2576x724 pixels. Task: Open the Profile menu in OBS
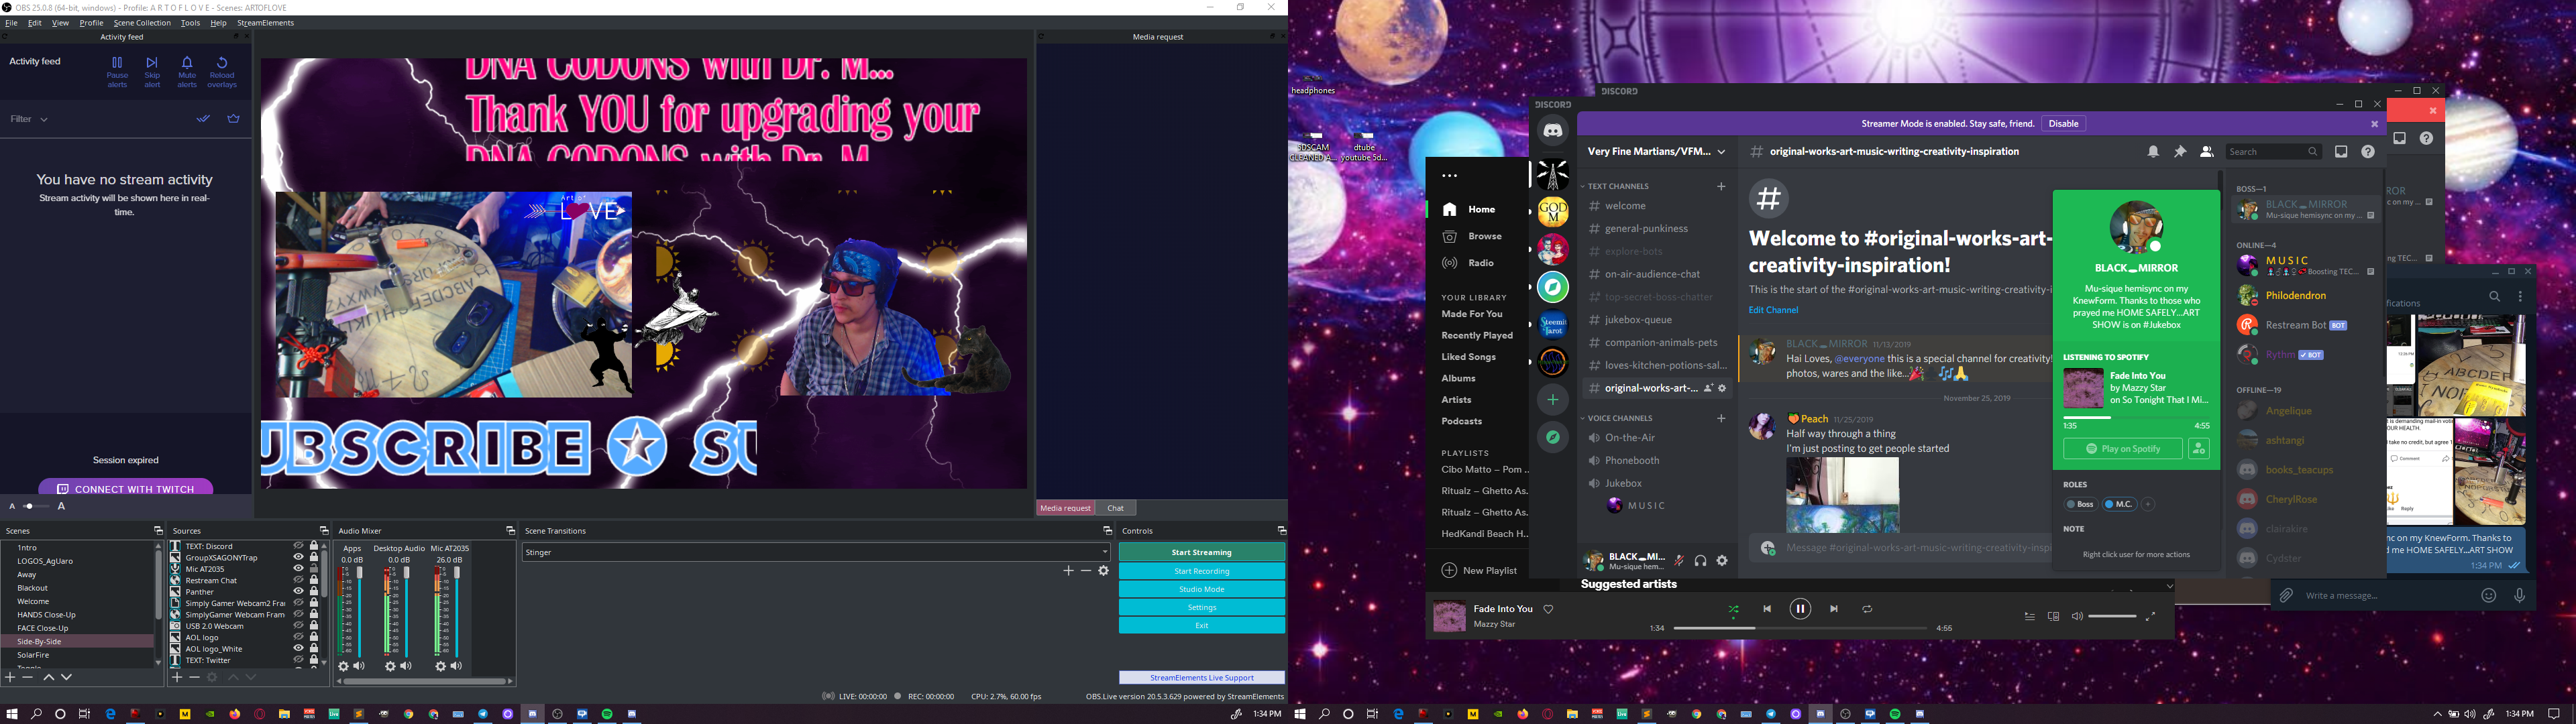click(91, 23)
